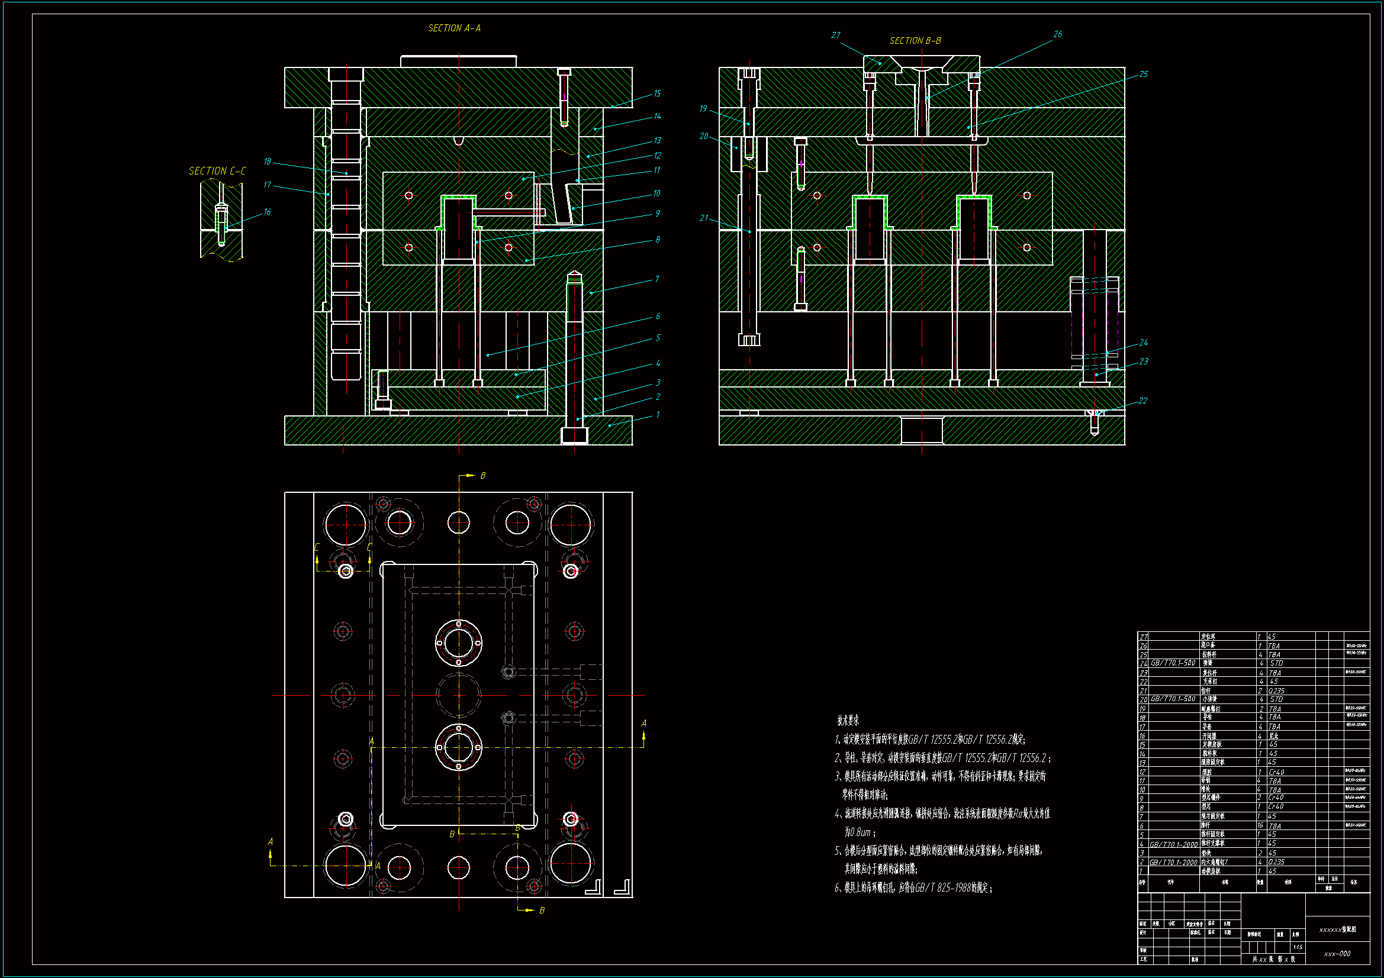1384x978 pixels.
Task: Click the SECTION A-A view title
Action: point(454,28)
